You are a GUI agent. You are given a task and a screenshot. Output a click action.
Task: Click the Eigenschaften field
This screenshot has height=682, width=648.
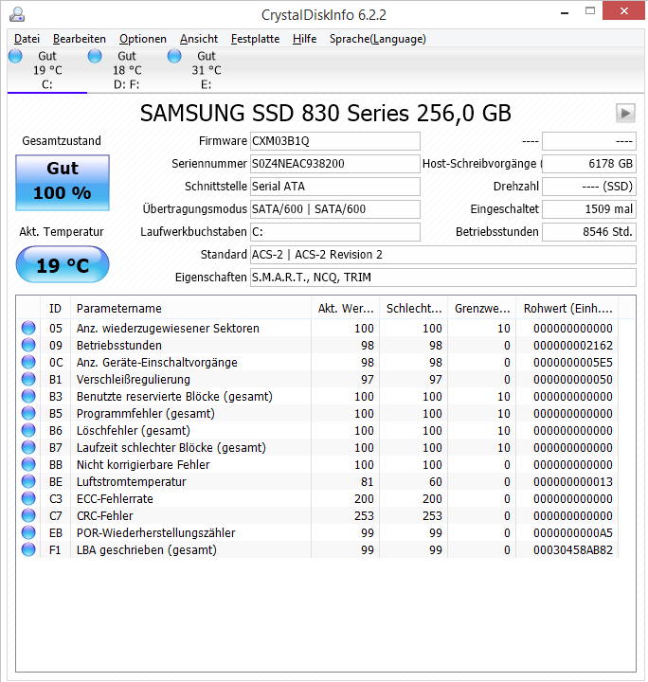pos(443,277)
